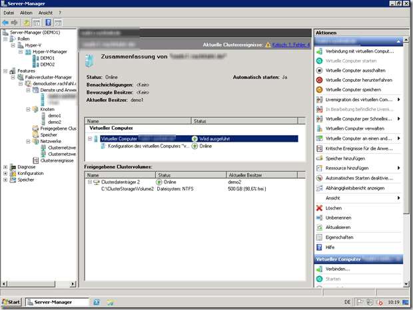Collapse the first Aktionen section header arrow
The width and height of the screenshot is (413, 310).
pyautogui.click(x=398, y=41)
